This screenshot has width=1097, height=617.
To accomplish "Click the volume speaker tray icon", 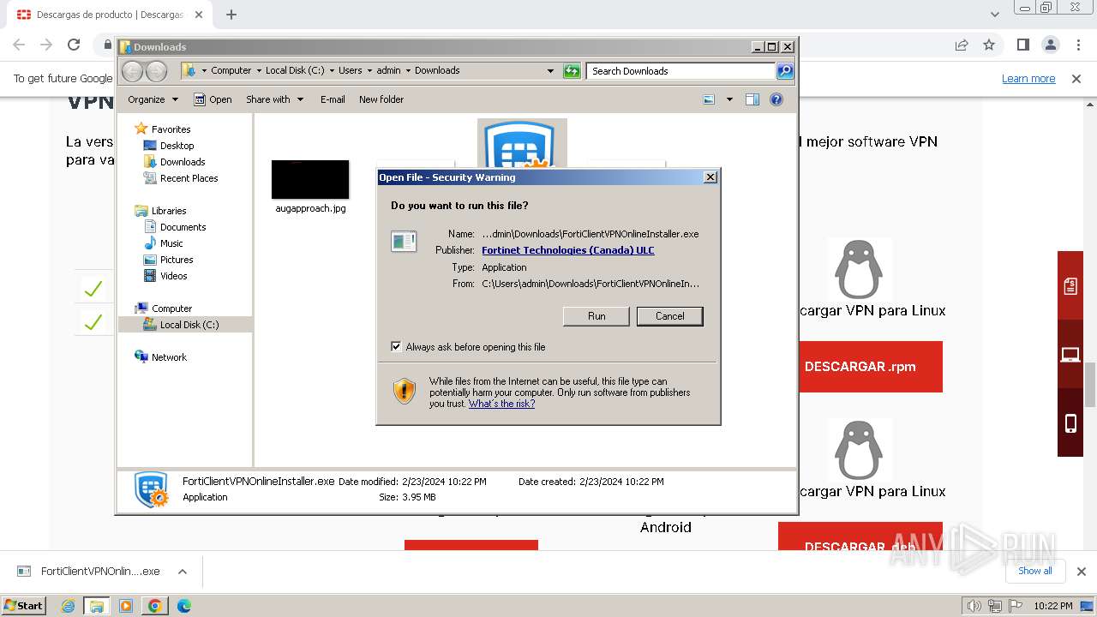I will click(x=975, y=606).
